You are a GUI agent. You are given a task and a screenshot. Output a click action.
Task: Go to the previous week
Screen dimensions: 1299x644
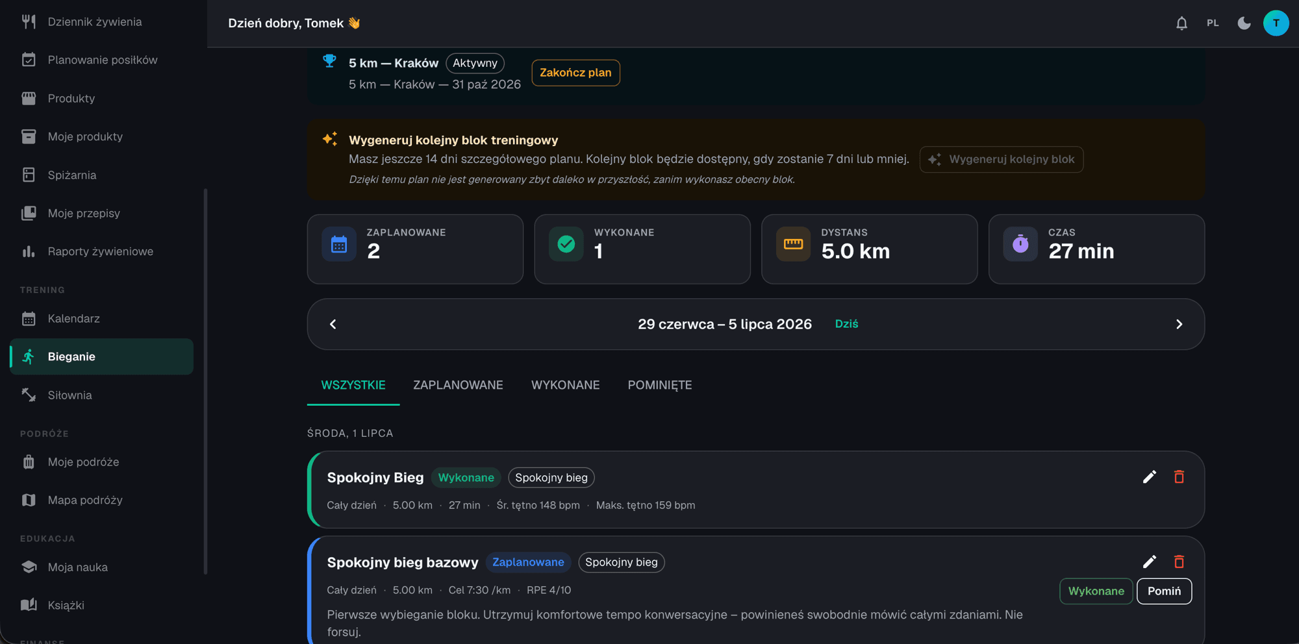click(x=333, y=324)
